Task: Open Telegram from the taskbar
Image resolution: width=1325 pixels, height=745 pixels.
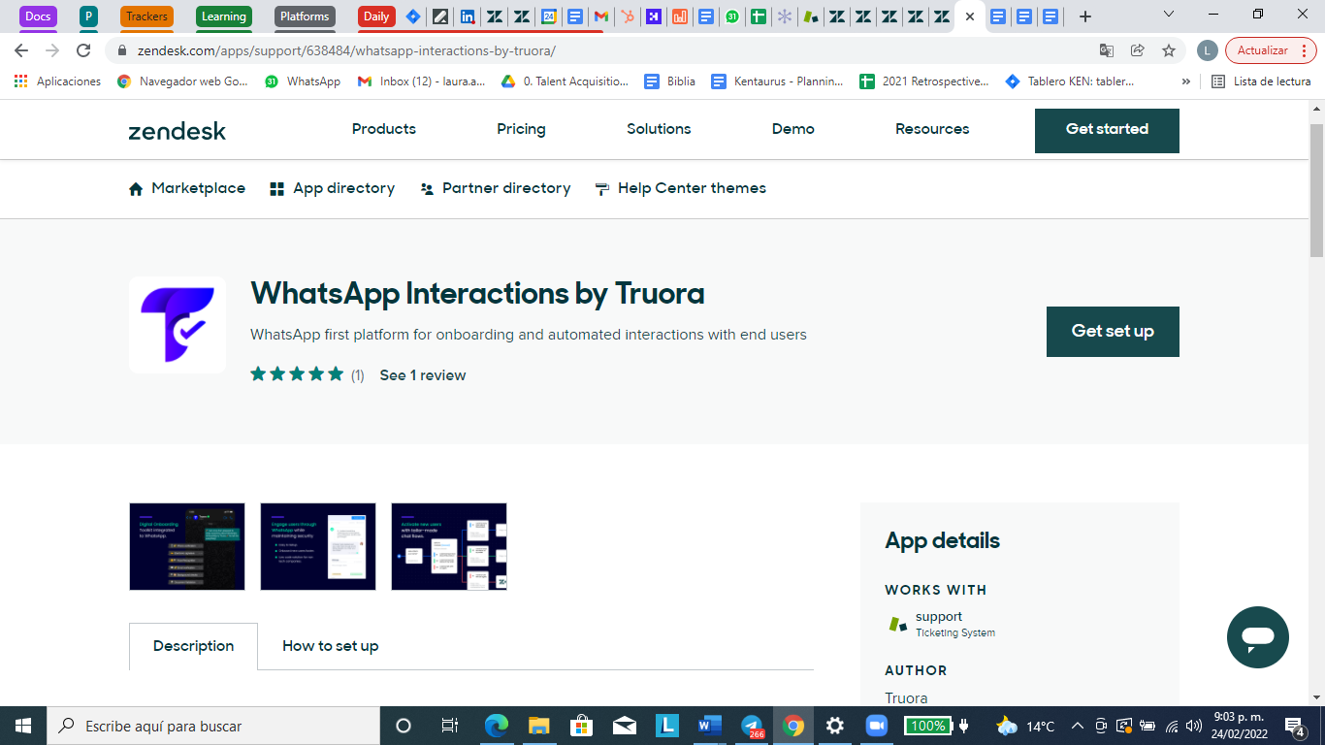Action: click(x=753, y=726)
